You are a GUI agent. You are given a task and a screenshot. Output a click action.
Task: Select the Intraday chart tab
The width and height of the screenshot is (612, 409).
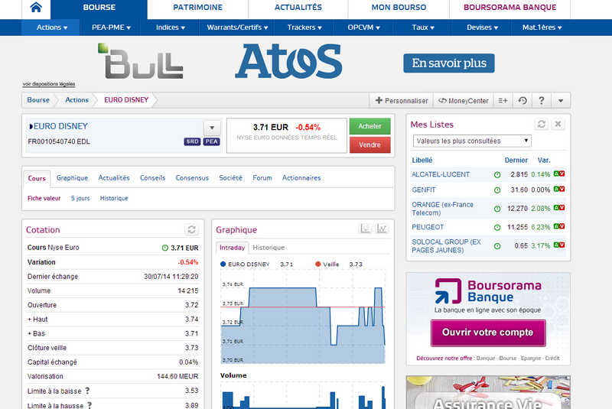pyautogui.click(x=232, y=248)
